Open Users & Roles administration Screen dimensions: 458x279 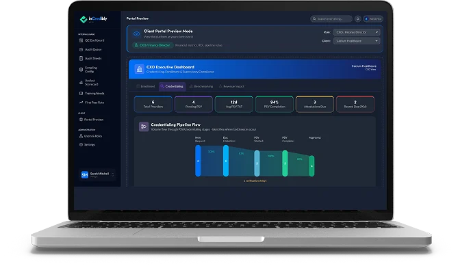coord(92,136)
